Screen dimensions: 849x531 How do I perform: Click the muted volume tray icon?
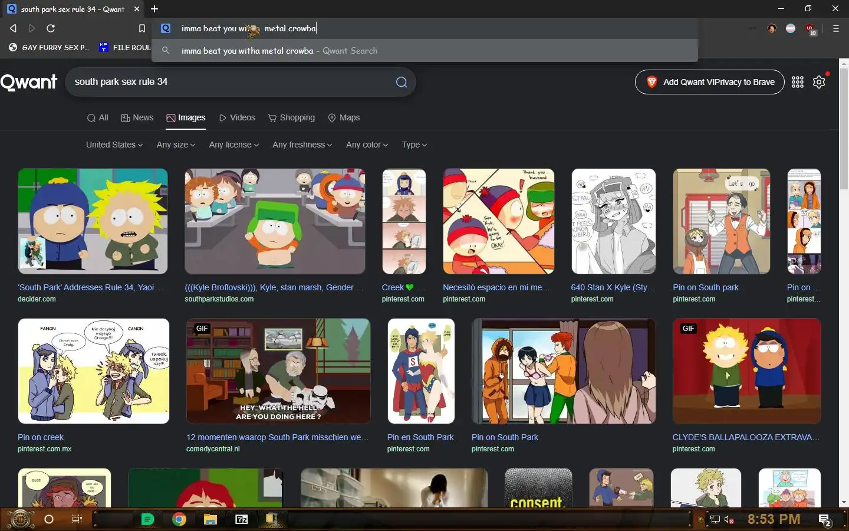729,520
